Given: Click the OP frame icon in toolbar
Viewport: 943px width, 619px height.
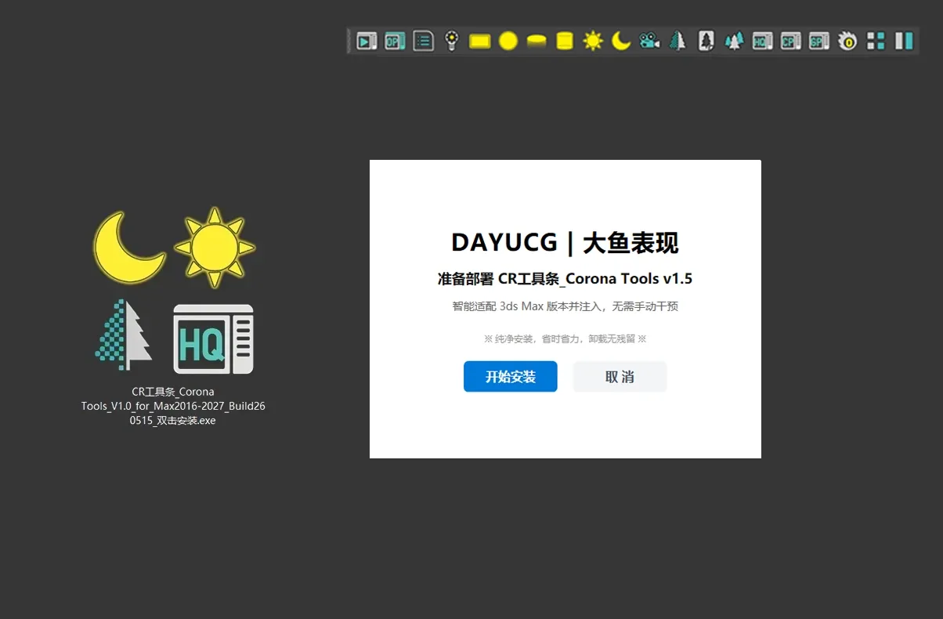Looking at the screenshot, I should (x=395, y=41).
